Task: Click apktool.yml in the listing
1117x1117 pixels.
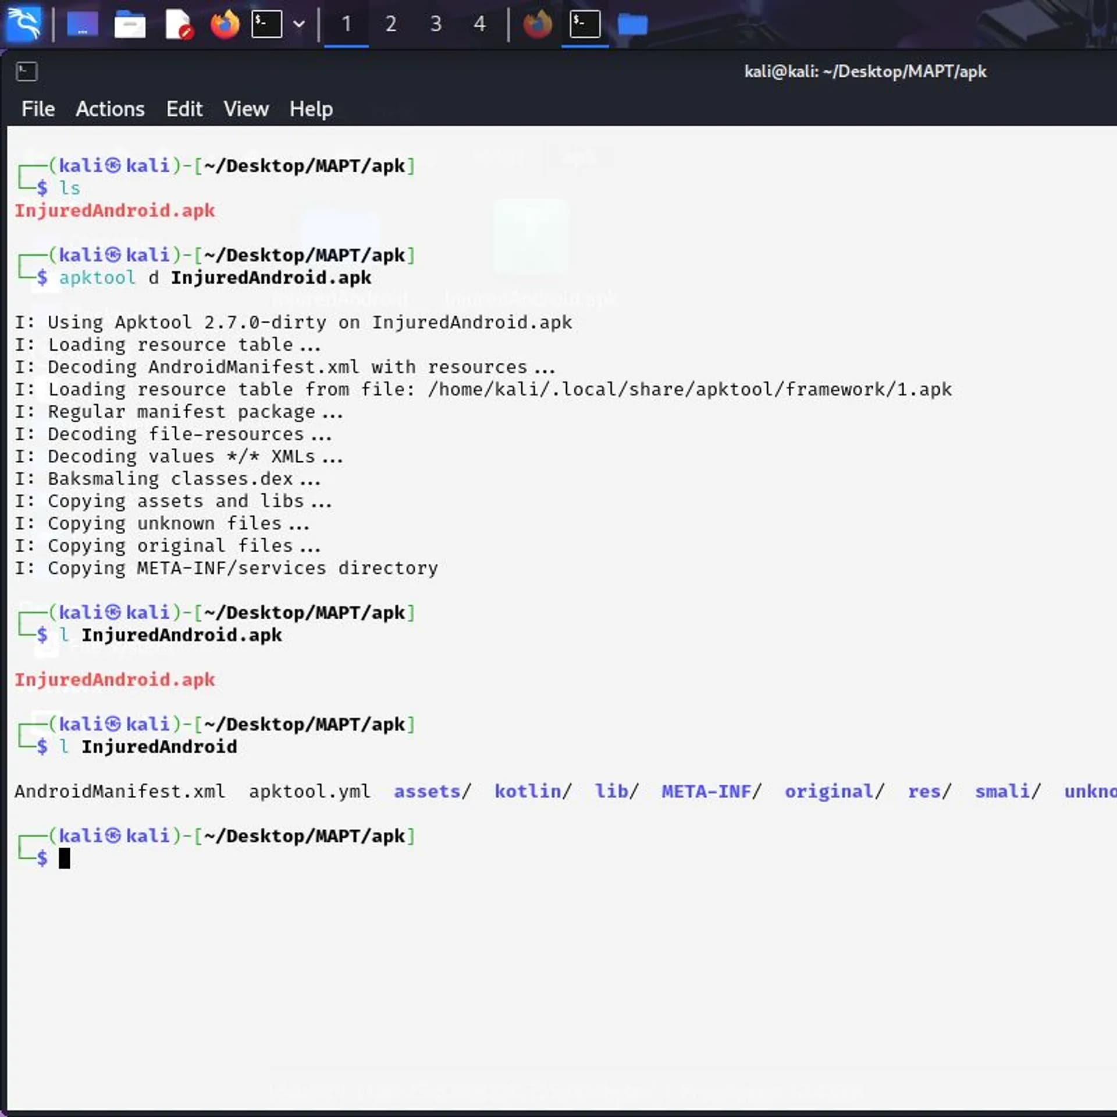Action: 310,792
